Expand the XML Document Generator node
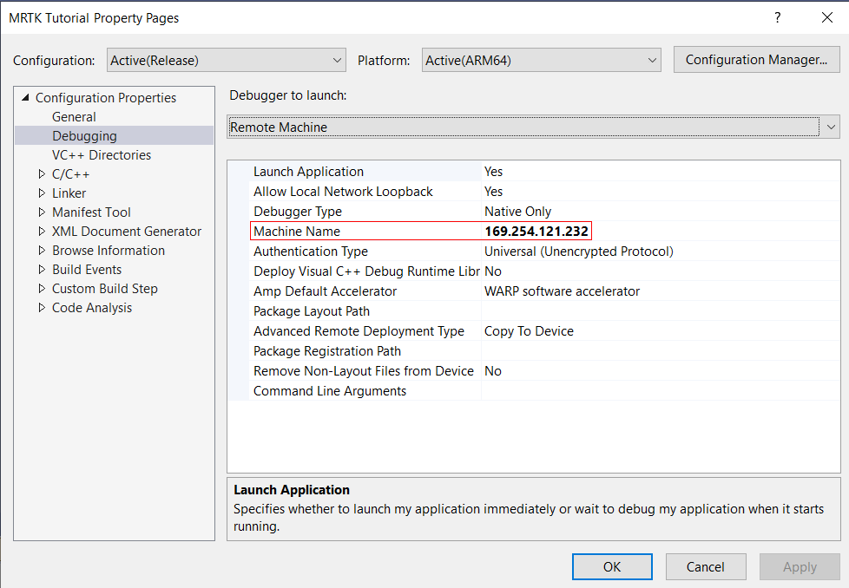The image size is (849, 588). tap(41, 231)
